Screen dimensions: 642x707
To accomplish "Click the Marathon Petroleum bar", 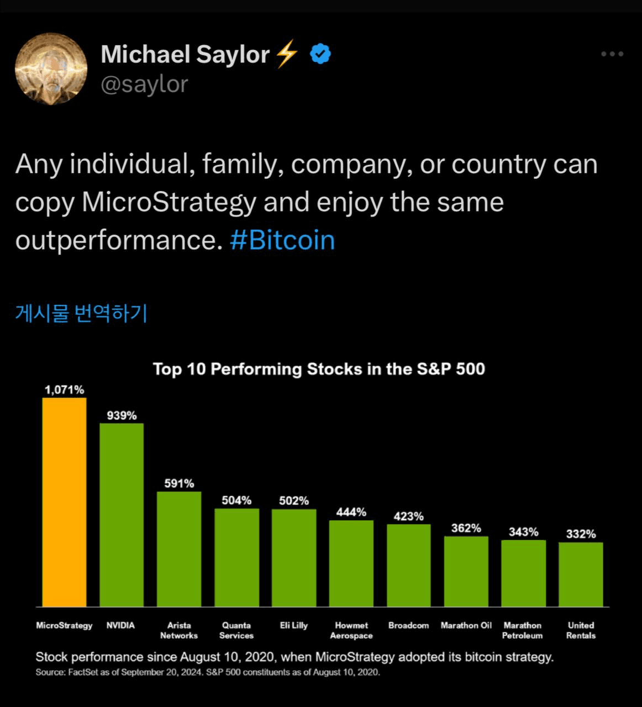I will [523, 573].
